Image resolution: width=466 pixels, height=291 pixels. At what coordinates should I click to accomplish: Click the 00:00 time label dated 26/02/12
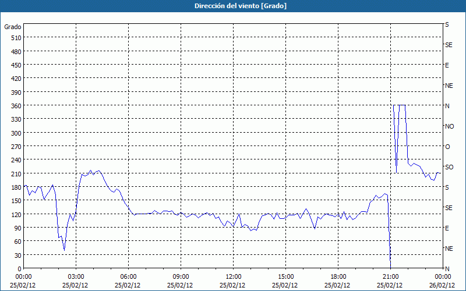pos(443,277)
